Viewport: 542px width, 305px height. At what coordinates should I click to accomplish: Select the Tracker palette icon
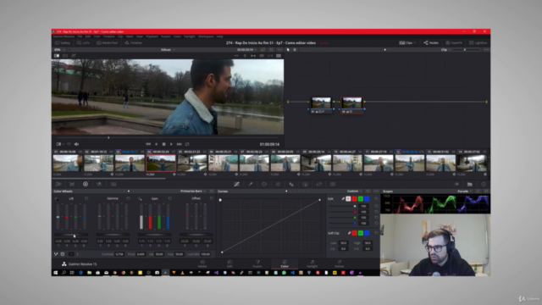point(278,185)
